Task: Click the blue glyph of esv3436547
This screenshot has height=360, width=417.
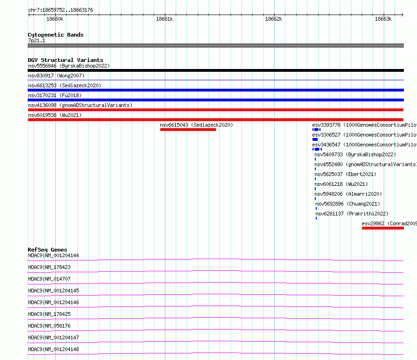Action: [x=317, y=149]
